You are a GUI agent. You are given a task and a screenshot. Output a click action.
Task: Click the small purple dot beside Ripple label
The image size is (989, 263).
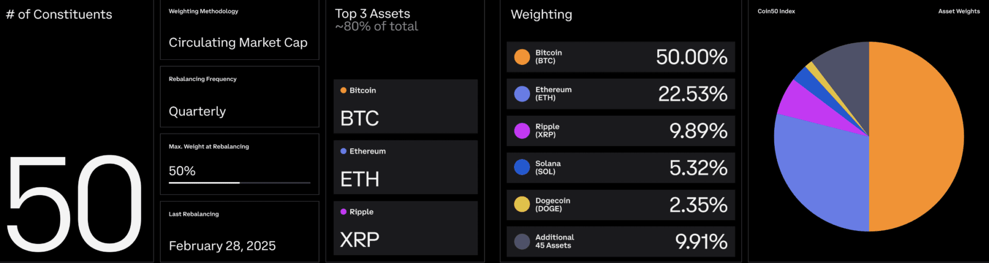pos(343,212)
